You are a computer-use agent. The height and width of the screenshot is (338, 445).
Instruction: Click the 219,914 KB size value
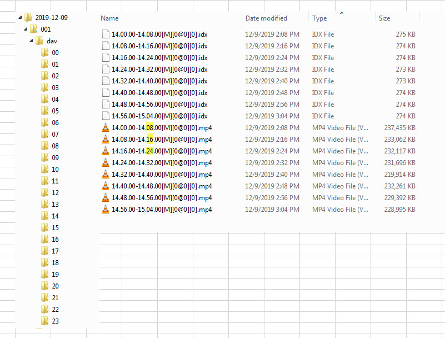400,175
